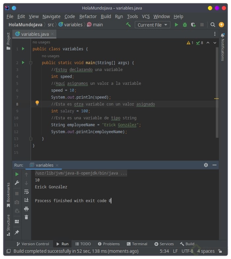Click Up the Stack Trace arrow
Image resolution: width=231 pixels, height=259 pixels.
click(x=26, y=175)
